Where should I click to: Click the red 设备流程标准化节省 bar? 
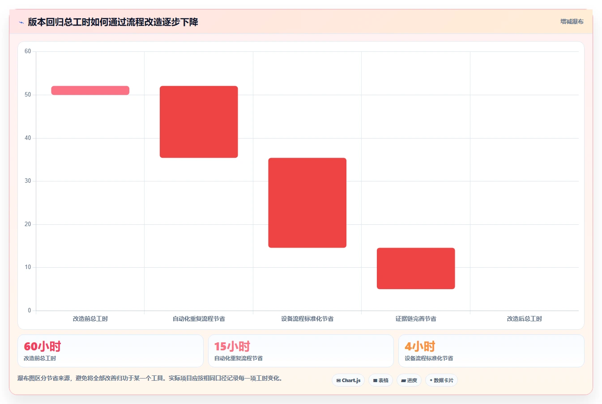point(307,202)
